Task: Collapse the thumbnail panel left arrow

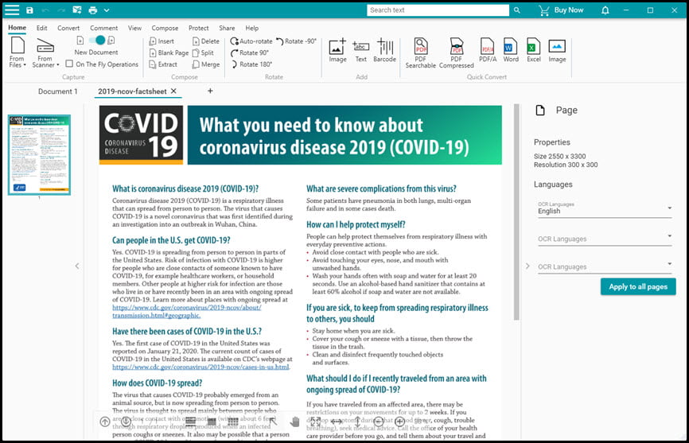Action: click(77, 266)
